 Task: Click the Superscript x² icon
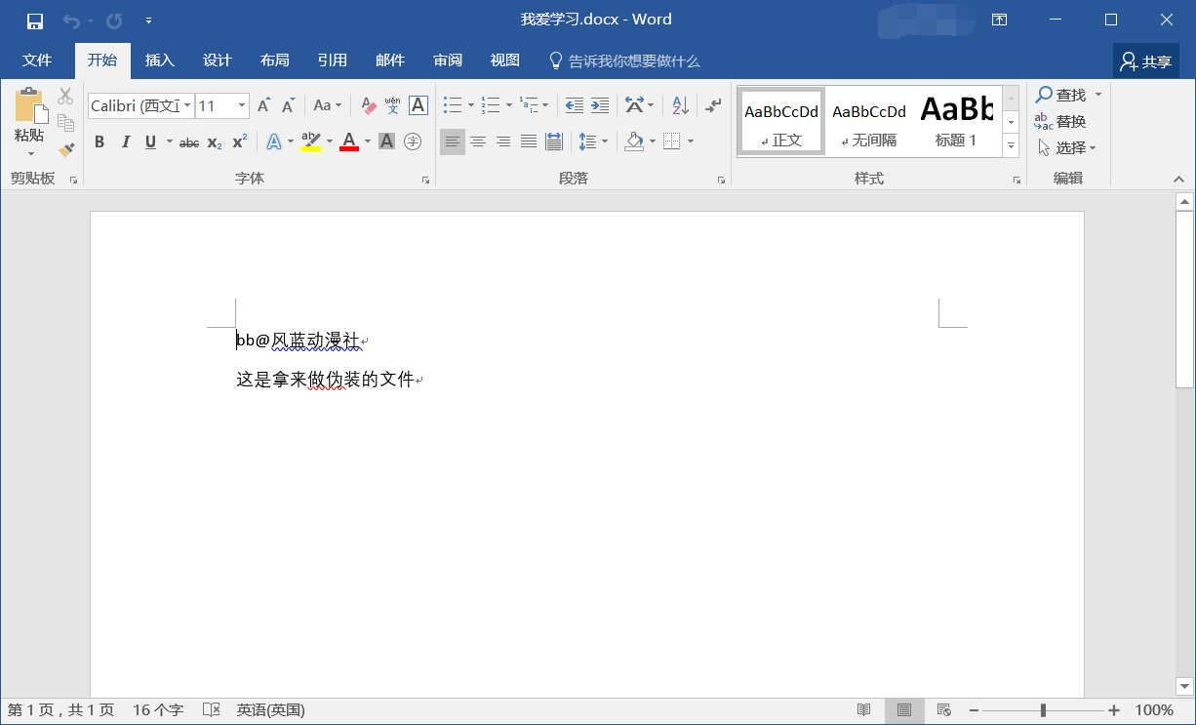pyautogui.click(x=239, y=142)
